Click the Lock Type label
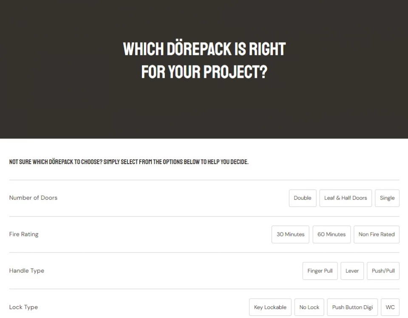Viewport: 408px width, 318px height. [x=23, y=307]
